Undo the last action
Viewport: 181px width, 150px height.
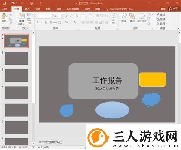point(13,3)
